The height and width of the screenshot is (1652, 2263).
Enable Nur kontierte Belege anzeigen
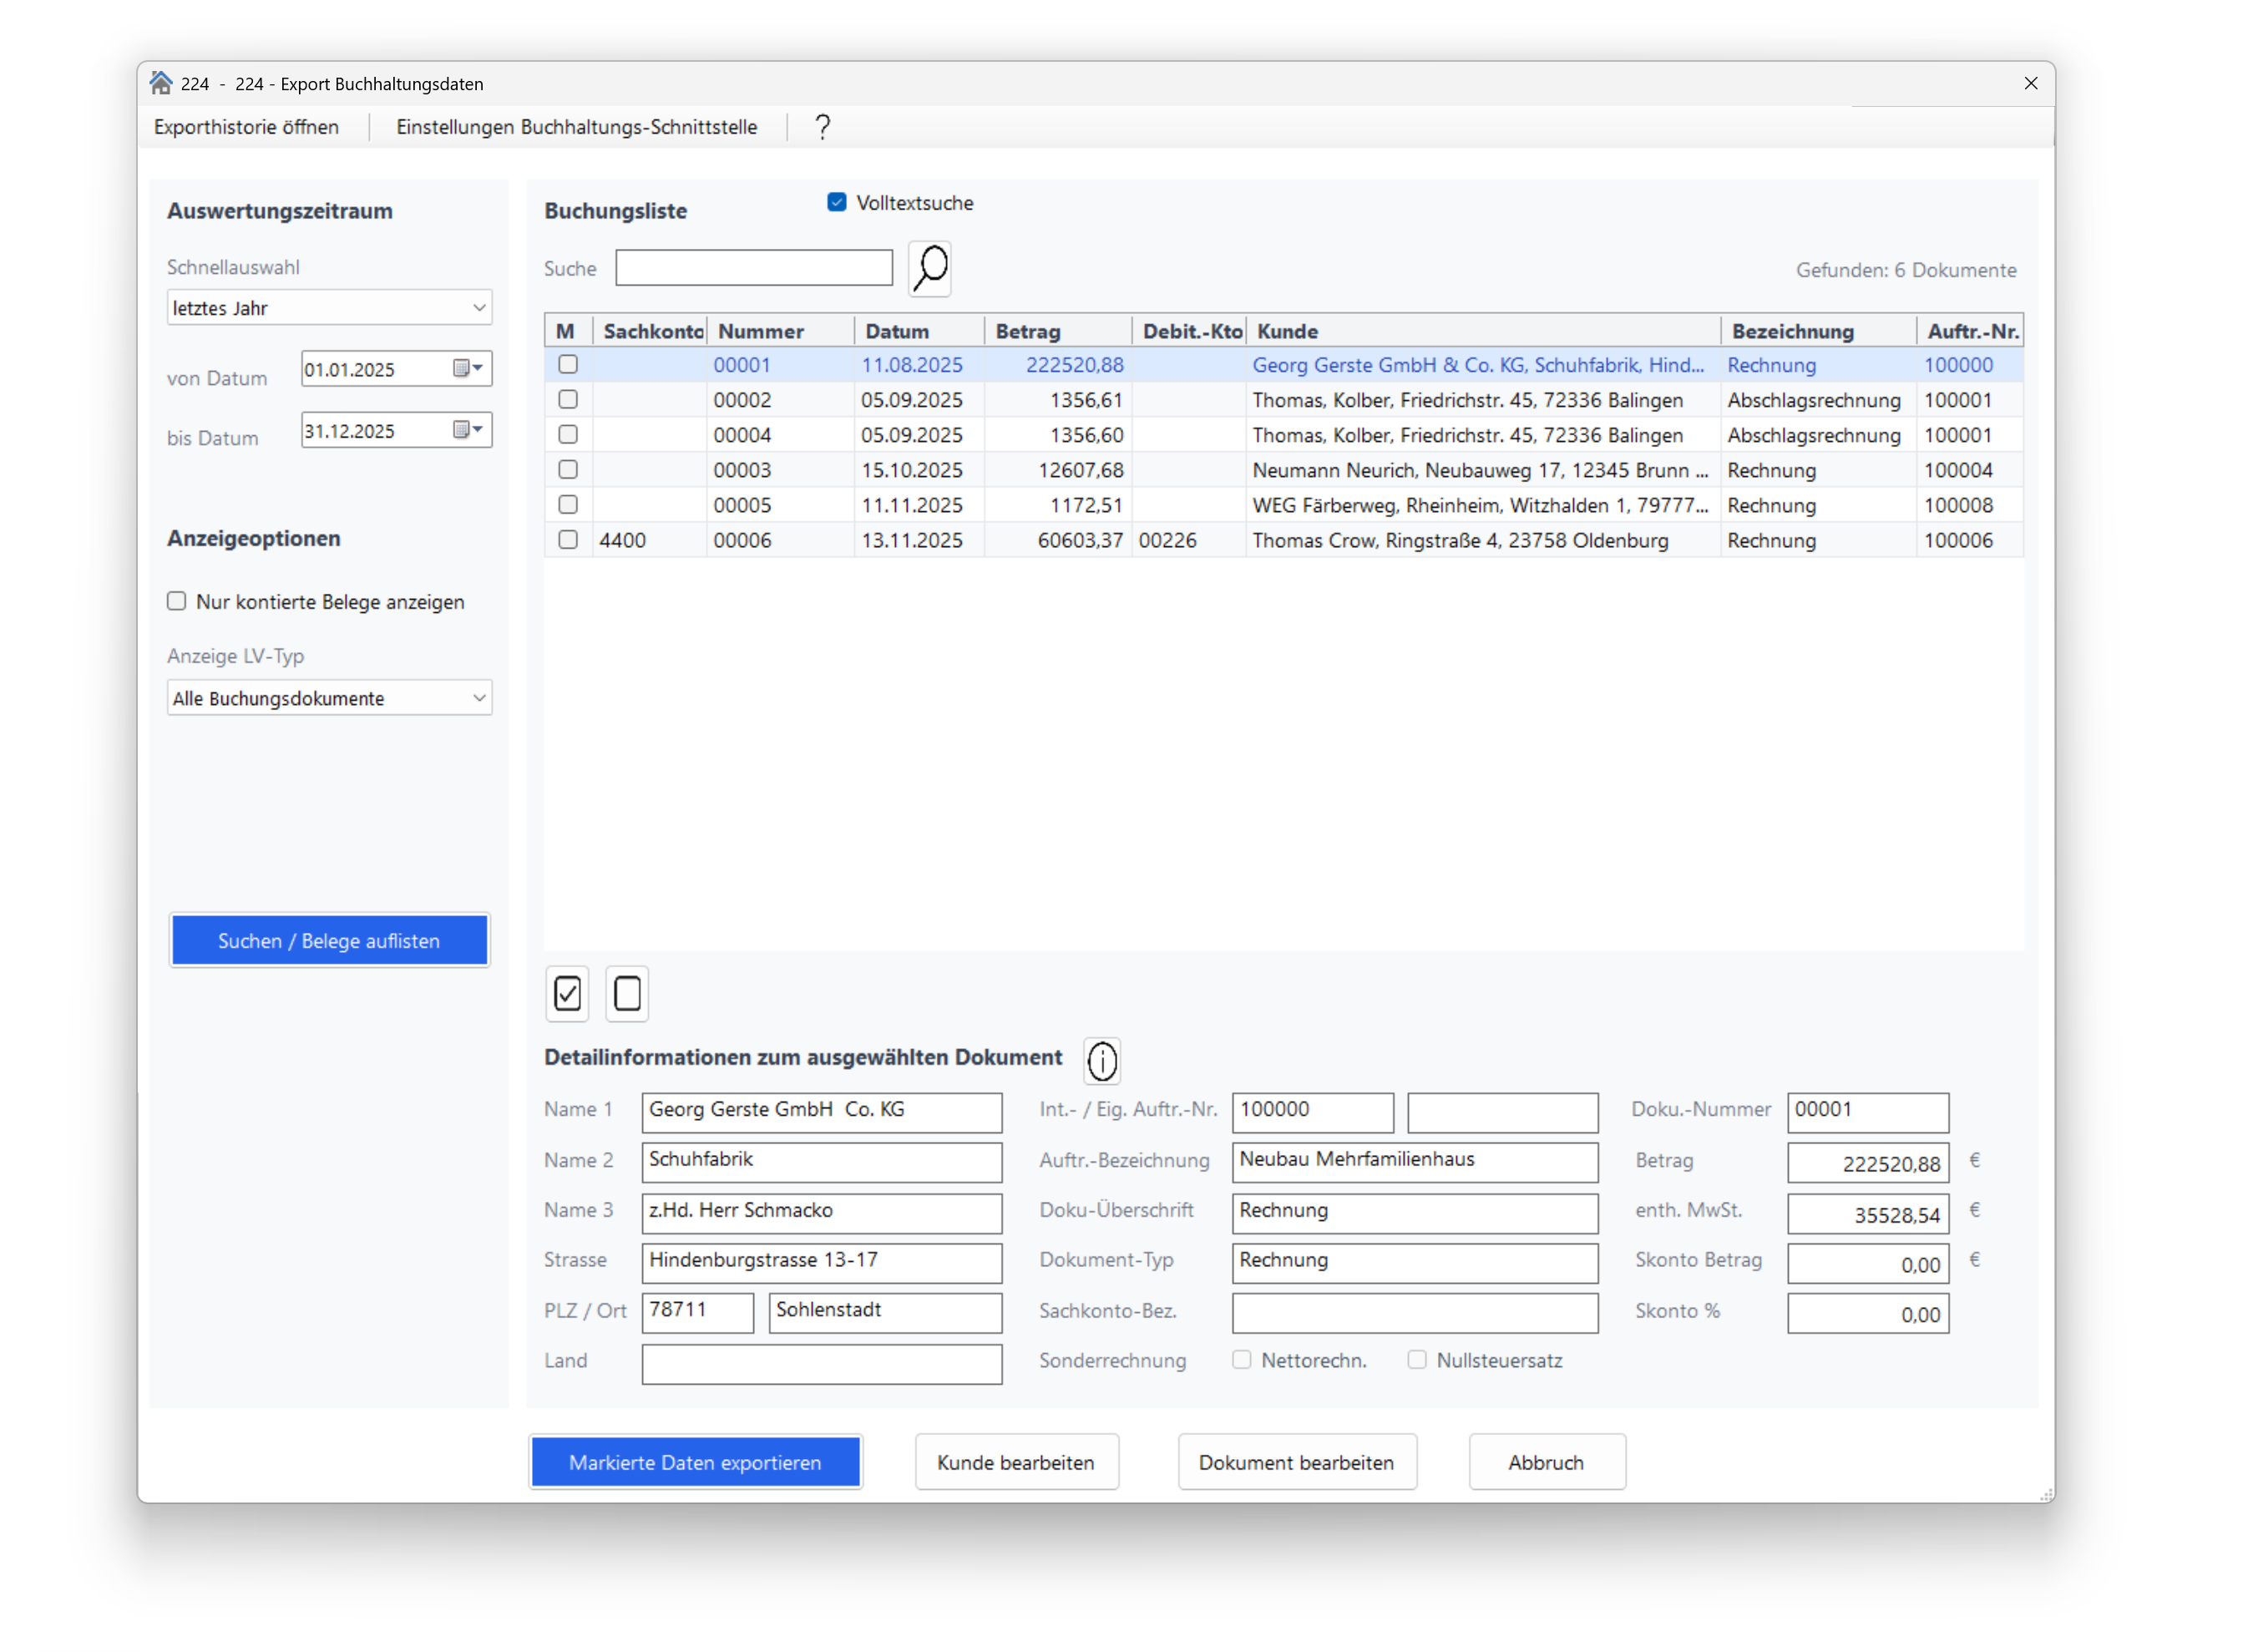tap(177, 601)
